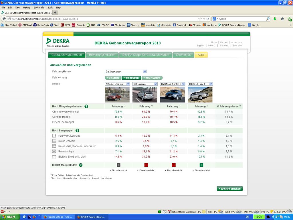
Task: Click the DEKRA logo
Action: click(58, 42)
